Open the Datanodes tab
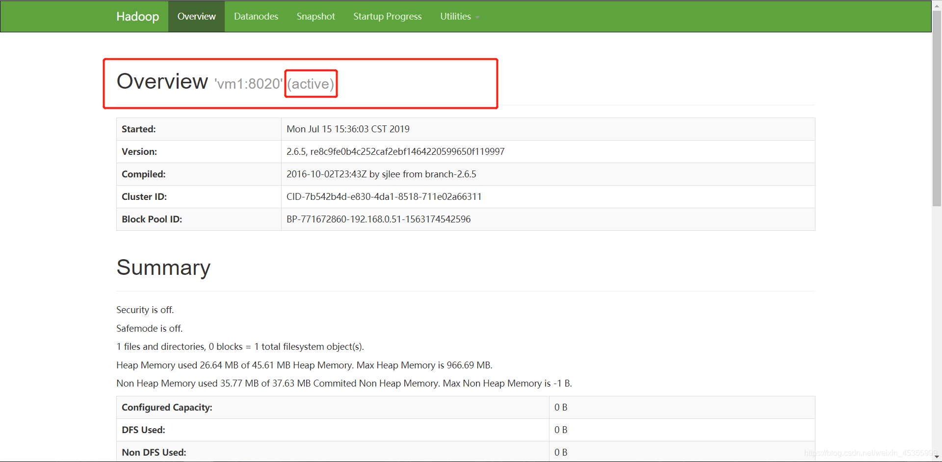 (256, 16)
